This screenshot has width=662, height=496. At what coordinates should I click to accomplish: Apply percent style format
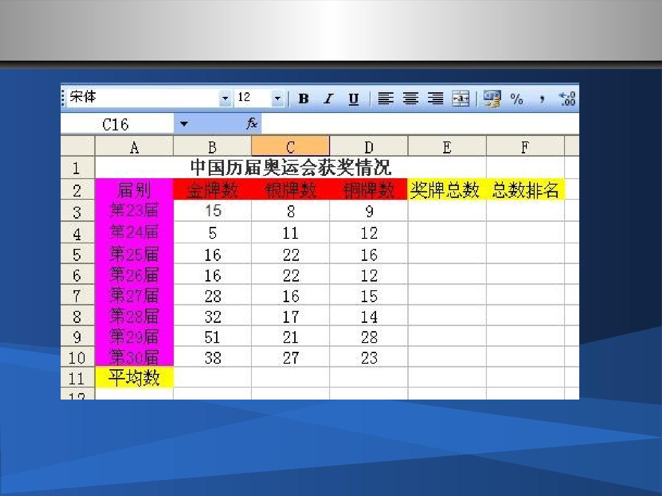517,99
